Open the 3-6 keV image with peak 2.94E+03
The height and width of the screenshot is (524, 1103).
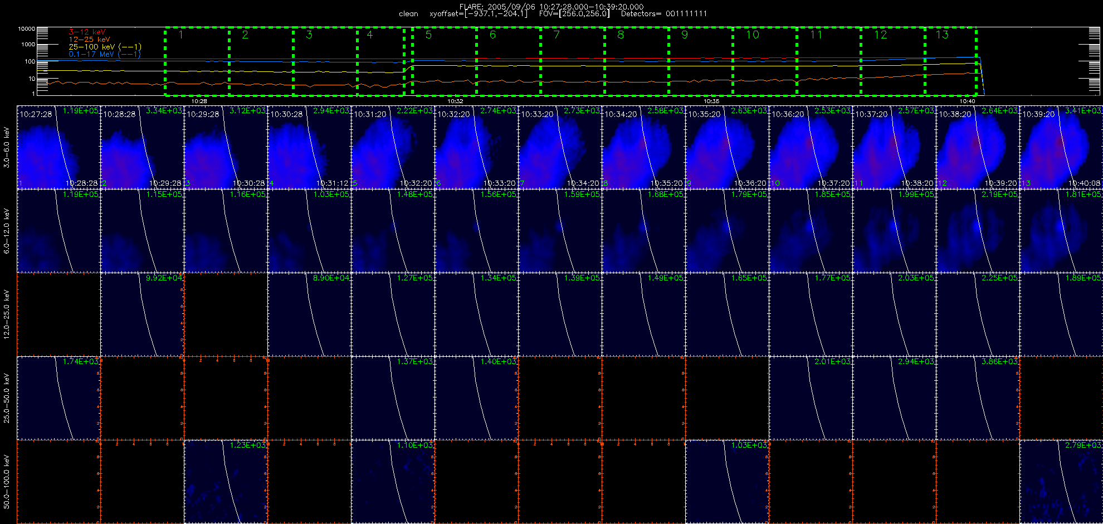point(309,147)
